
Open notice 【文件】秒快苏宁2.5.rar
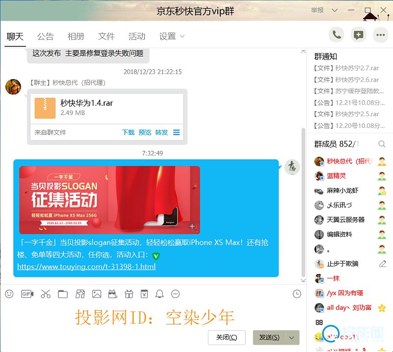tap(346, 114)
